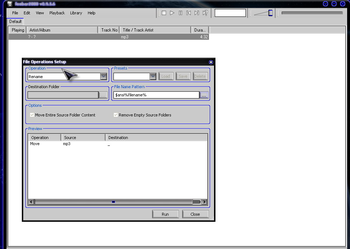Click the Preview Destination column header
350x249 pixels.
pos(156,138)
